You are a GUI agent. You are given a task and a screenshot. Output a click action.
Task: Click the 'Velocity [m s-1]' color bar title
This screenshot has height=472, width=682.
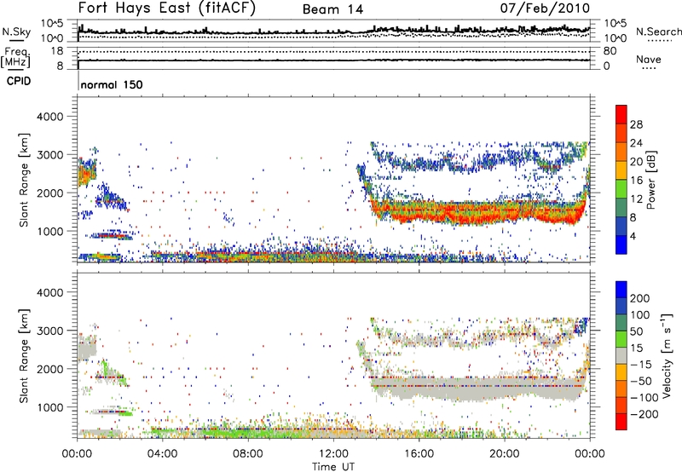click(x=667, y=355)
